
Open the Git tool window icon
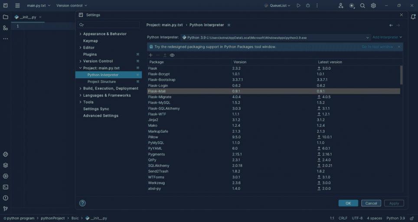point(5,209)
